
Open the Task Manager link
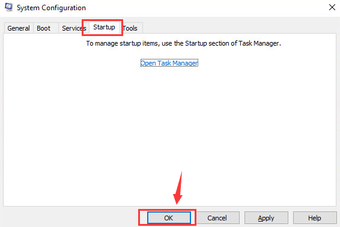[169, 63]
